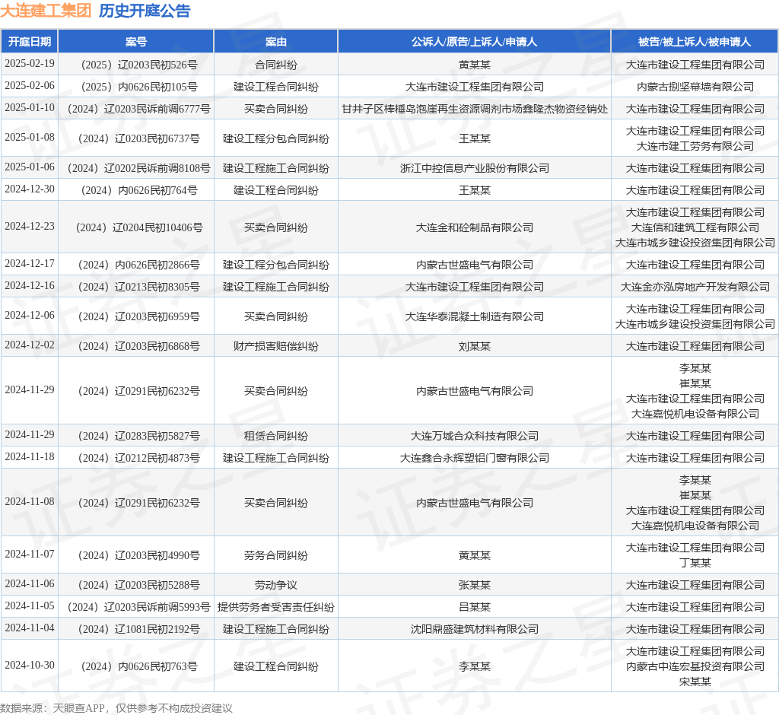Select case number (2024)辽0213民初8305号
The width and height of the screenshot is (779, 715).
[x=139, y=287]
